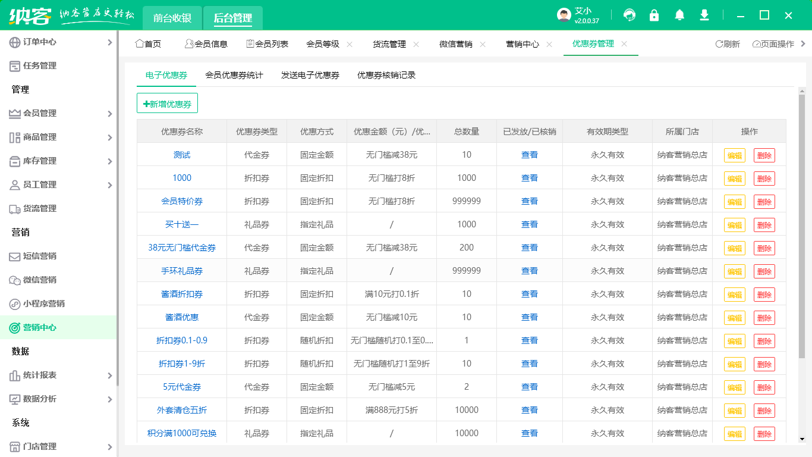Click the lock screen icon
This screenshot has width=812, height=457.
click(654, 15)
